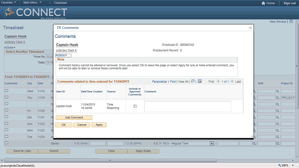Click Judiciary Clerk II link in dialog

[66, 50]
